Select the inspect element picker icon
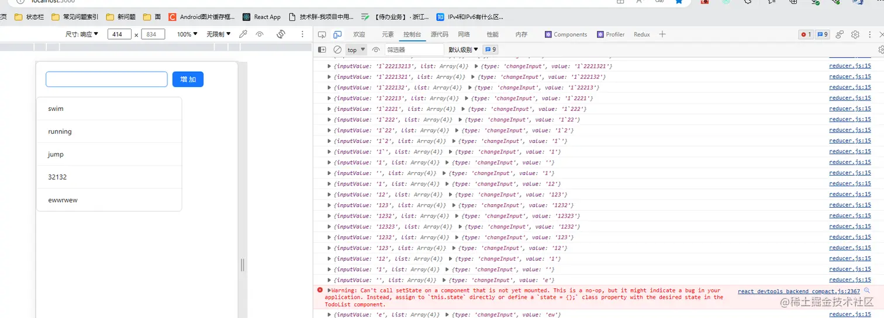Image resolution: width=884 pixels, height=318 pixels. [322, 34]
